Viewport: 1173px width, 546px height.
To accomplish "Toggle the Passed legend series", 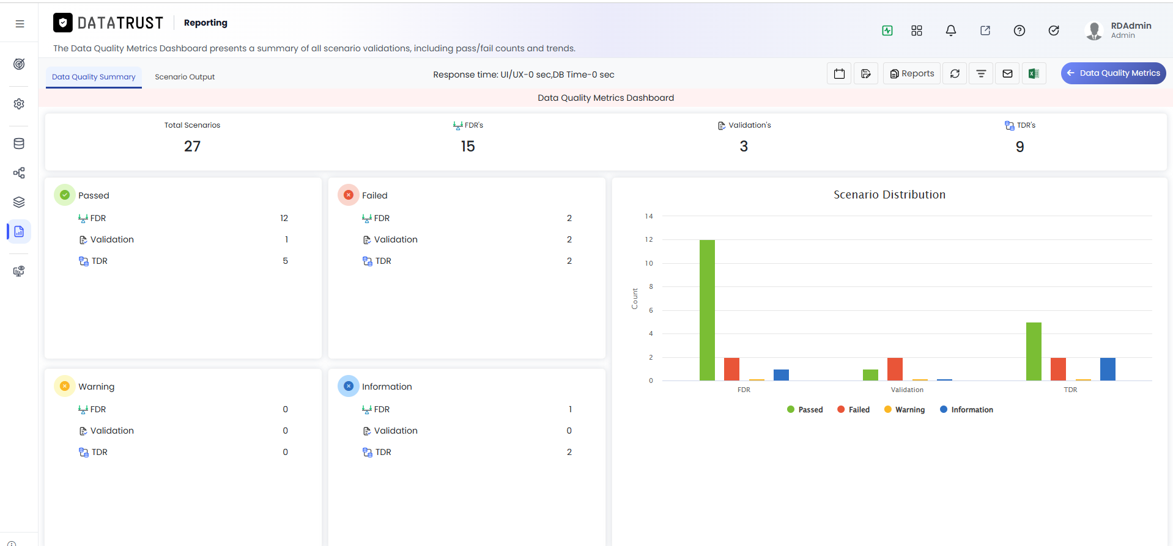I will click(x=805, y=410).
